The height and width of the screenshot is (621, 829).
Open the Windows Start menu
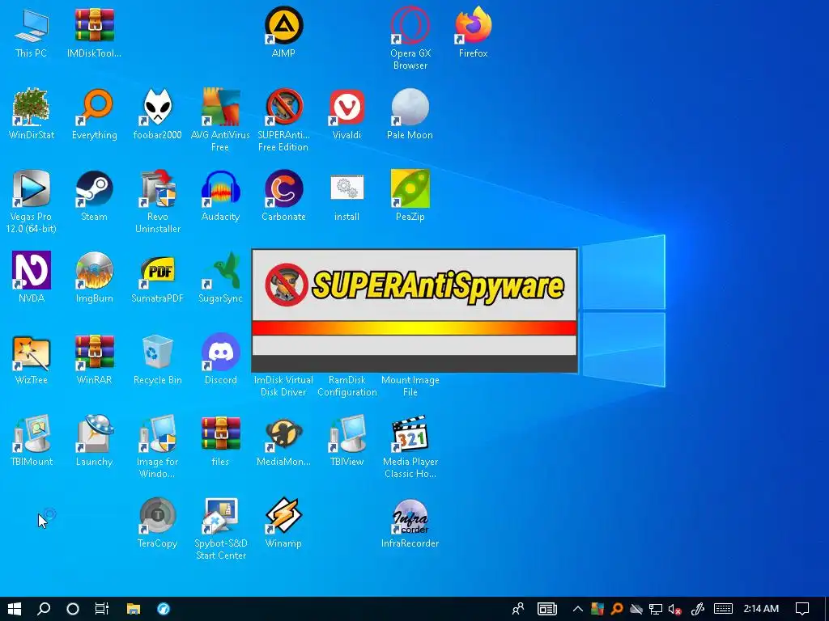15,609
